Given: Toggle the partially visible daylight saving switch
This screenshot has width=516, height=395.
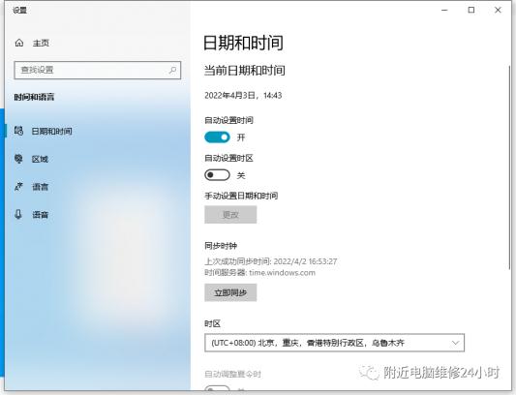Looking at the screenshot, I should [x=217, y=389].
